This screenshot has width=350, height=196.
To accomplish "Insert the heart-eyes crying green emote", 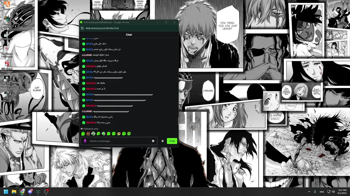I will tap(129, 134).
